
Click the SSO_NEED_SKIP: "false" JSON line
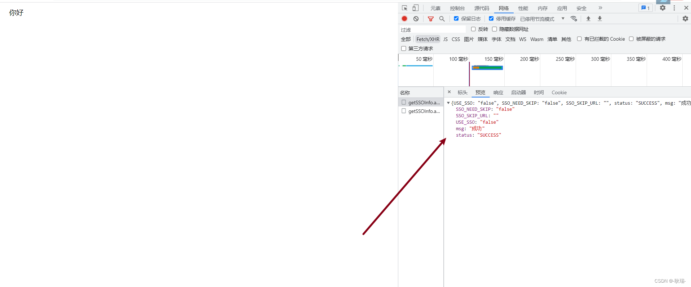click(485, 109)
